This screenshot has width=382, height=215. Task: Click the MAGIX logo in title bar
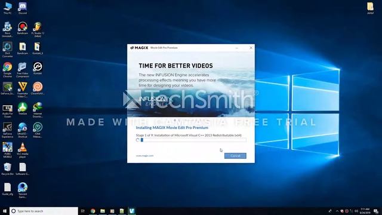(139, 48)
